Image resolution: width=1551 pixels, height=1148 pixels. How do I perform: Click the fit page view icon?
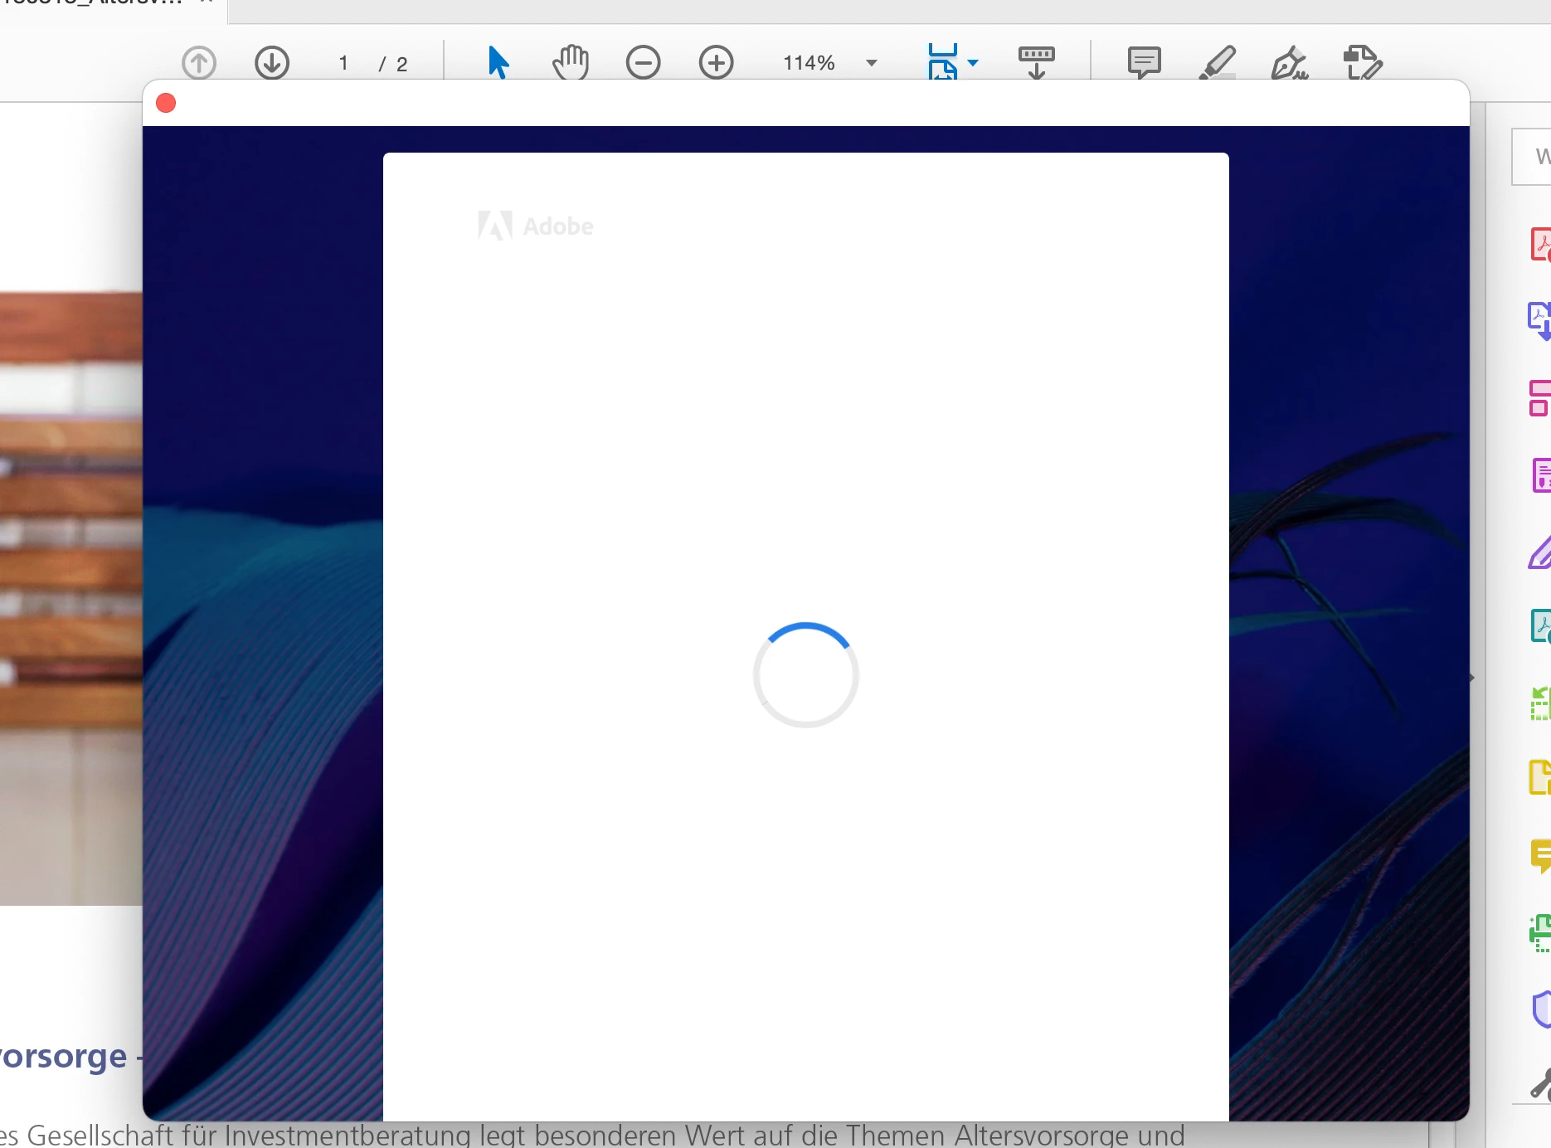[x=943, y=62]
